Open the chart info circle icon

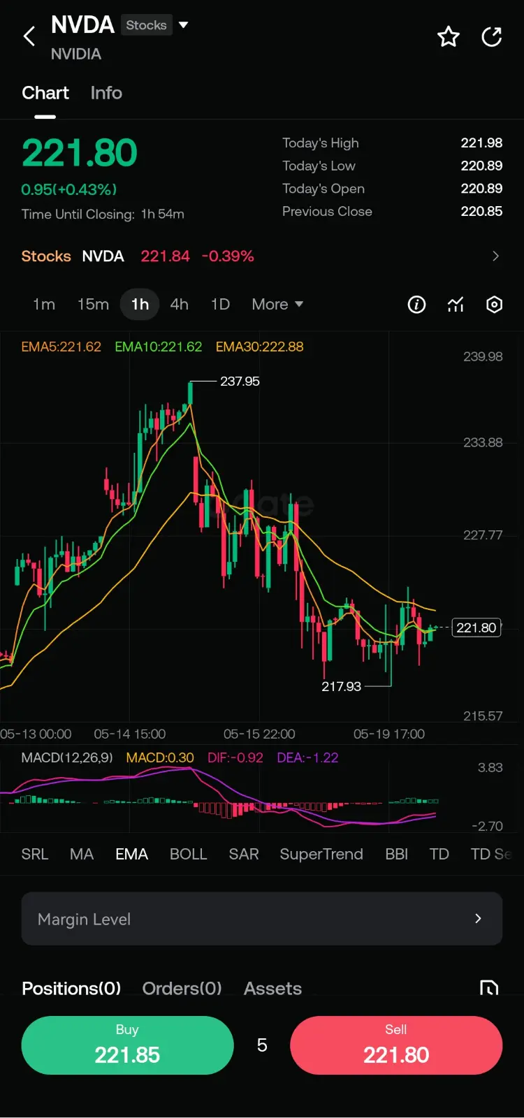pyautogui.click(x=416, y=305)
